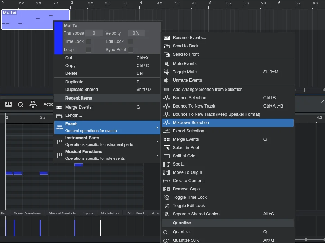
Task: Click the Move To Origin icon
Action: pyautogui.click(x=166, y=172)
